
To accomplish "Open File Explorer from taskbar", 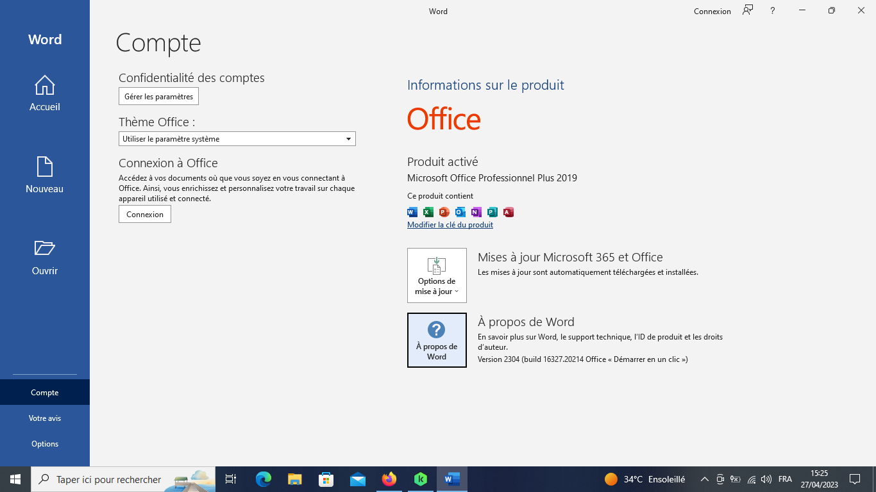I will (x=295, y=479).
